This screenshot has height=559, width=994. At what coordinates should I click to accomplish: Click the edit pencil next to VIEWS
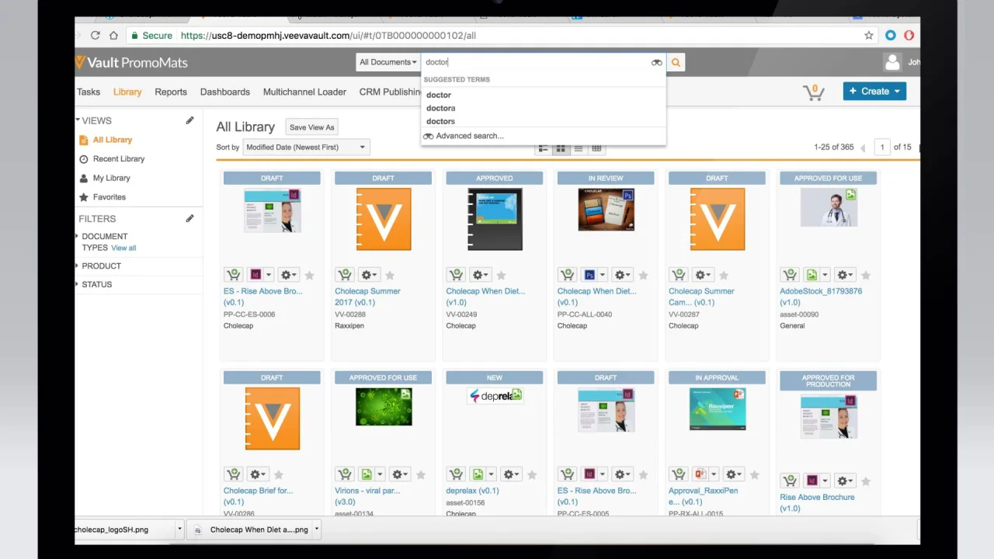pyautogui.click(x=189, y=120)
